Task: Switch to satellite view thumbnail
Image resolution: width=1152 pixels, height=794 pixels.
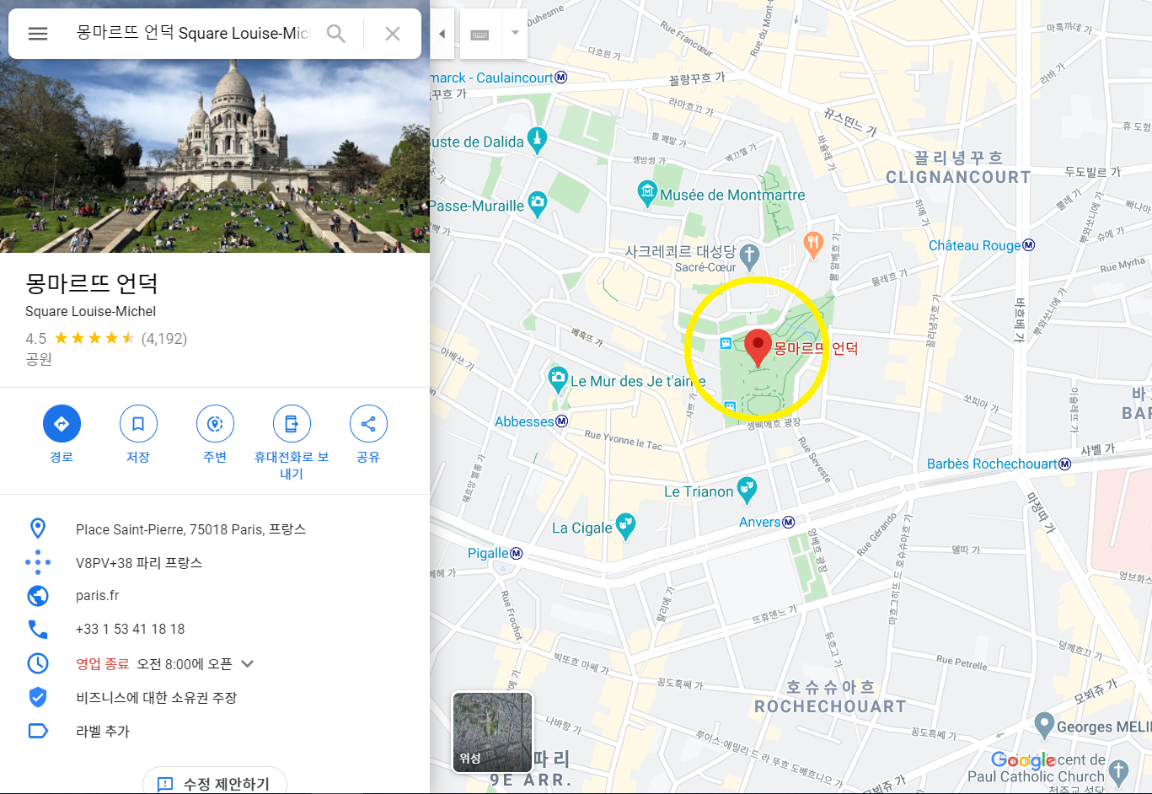Action: tap(493, 732)
